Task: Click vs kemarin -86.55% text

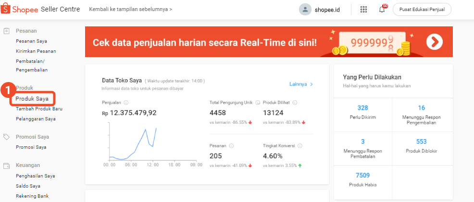Action: coord(228,122)
